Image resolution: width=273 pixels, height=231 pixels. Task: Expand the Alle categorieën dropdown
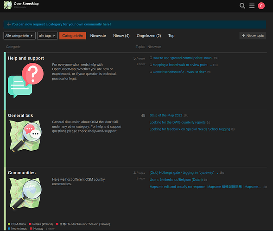click(x=19, y=36)
